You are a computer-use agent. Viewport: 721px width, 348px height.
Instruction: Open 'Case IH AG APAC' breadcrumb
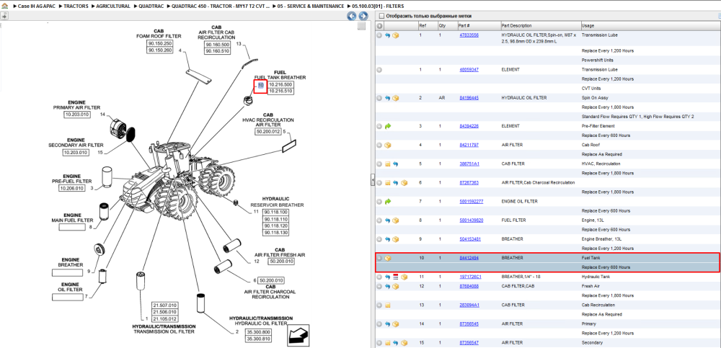click(x=36, y=6)
